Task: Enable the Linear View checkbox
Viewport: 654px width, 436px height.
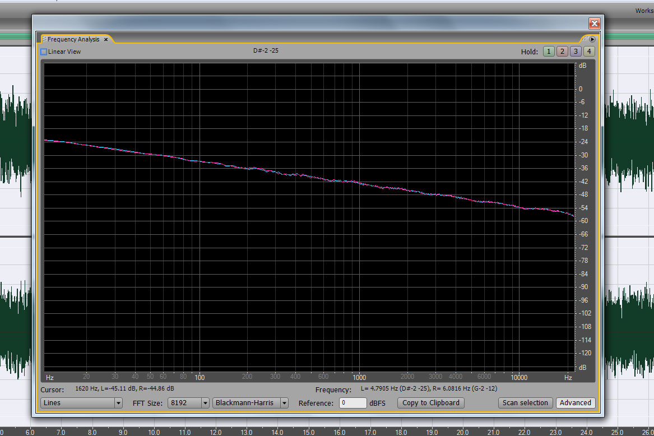Action: pyautogui.click(x=44, y=52)
